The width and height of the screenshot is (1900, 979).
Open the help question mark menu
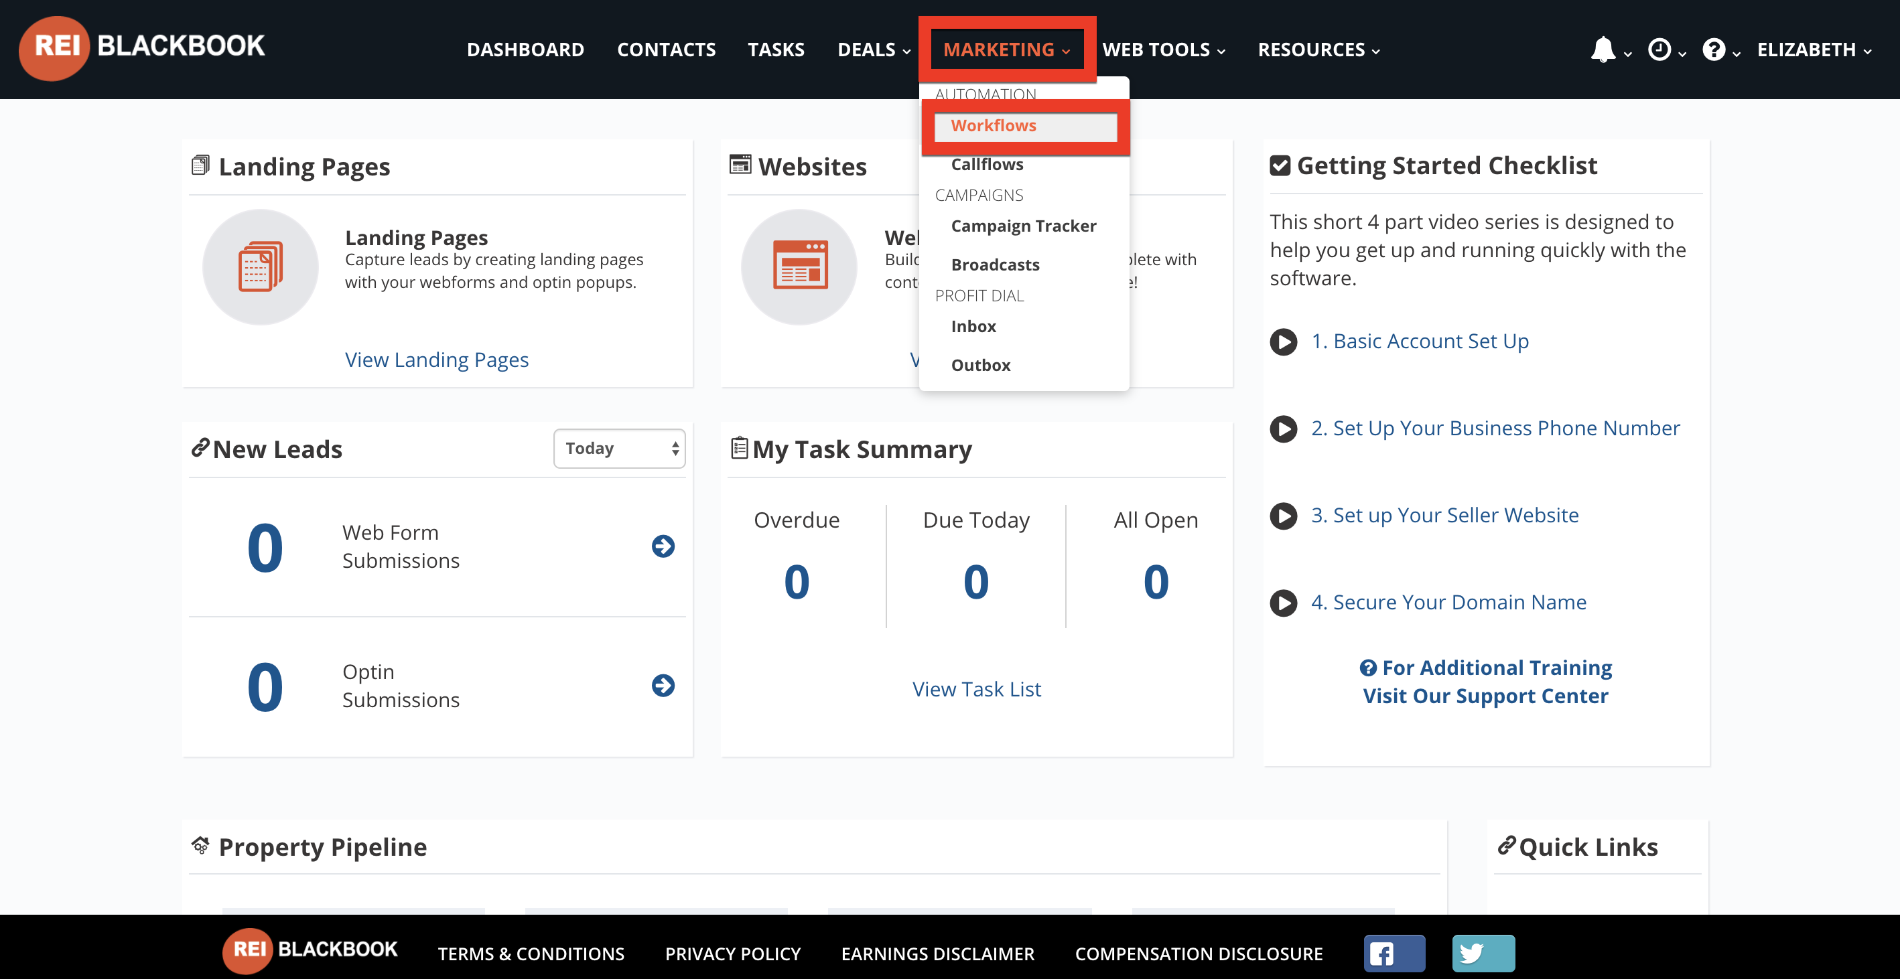1720,50
